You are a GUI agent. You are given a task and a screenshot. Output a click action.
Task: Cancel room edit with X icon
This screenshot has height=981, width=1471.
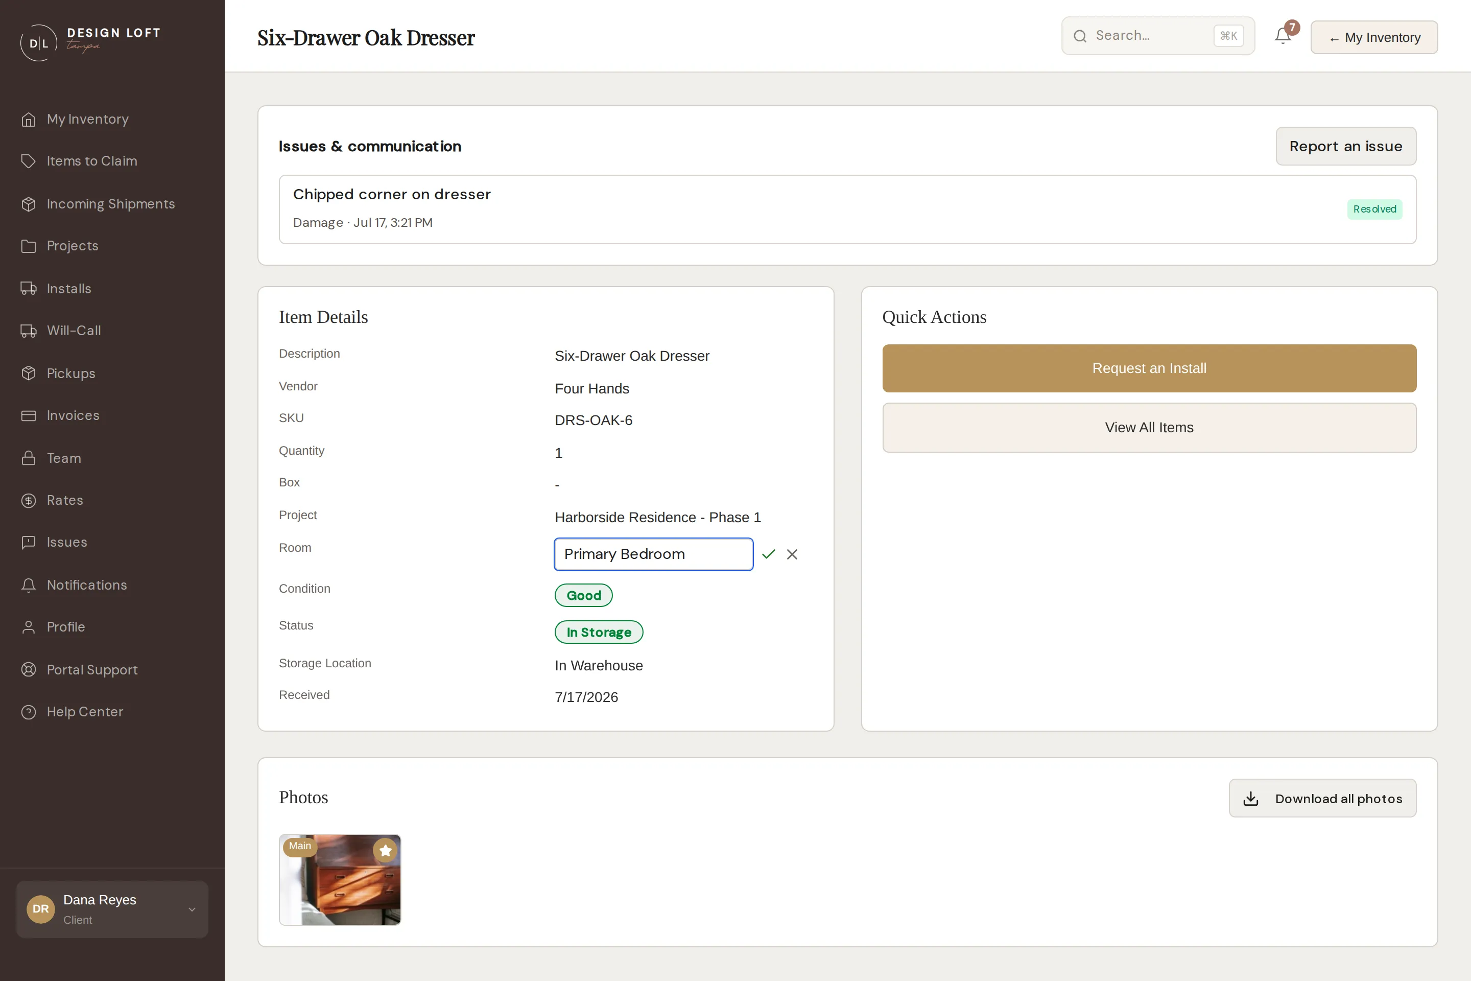click(792, 554)
